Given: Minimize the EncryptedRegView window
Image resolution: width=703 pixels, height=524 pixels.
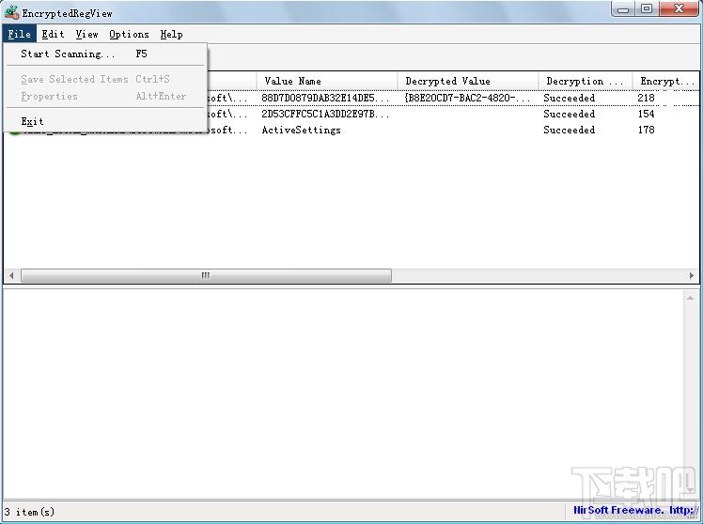Looking at the screenshot, I should pos(624,8).
